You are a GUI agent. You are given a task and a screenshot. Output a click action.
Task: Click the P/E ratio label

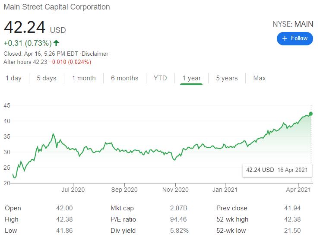123,219
